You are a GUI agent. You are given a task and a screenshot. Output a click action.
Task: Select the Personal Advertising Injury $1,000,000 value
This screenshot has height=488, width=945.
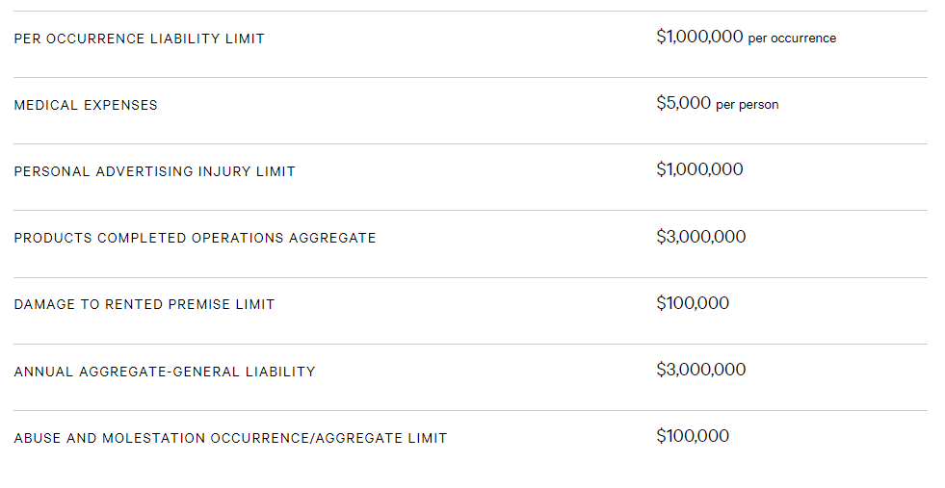pyautogui.click(x=699, y=169)
